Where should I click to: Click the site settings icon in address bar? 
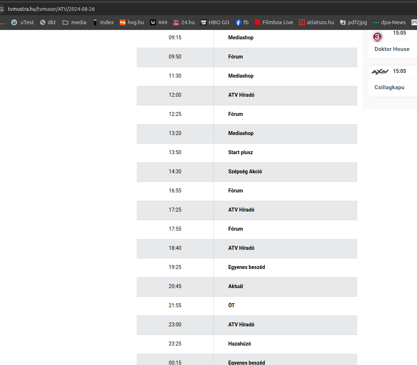[x=2, y=9]
